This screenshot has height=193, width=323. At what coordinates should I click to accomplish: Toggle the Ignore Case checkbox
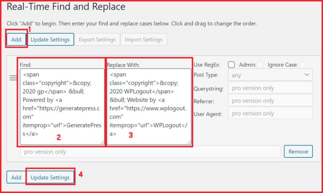(x=303, y=65)
